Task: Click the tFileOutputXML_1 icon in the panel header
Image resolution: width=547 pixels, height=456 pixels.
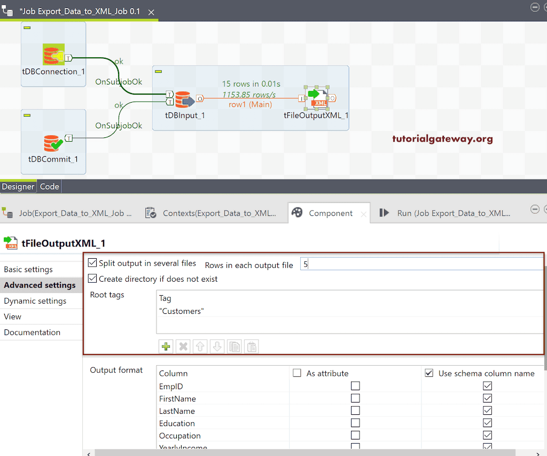Action: [11, 243]
